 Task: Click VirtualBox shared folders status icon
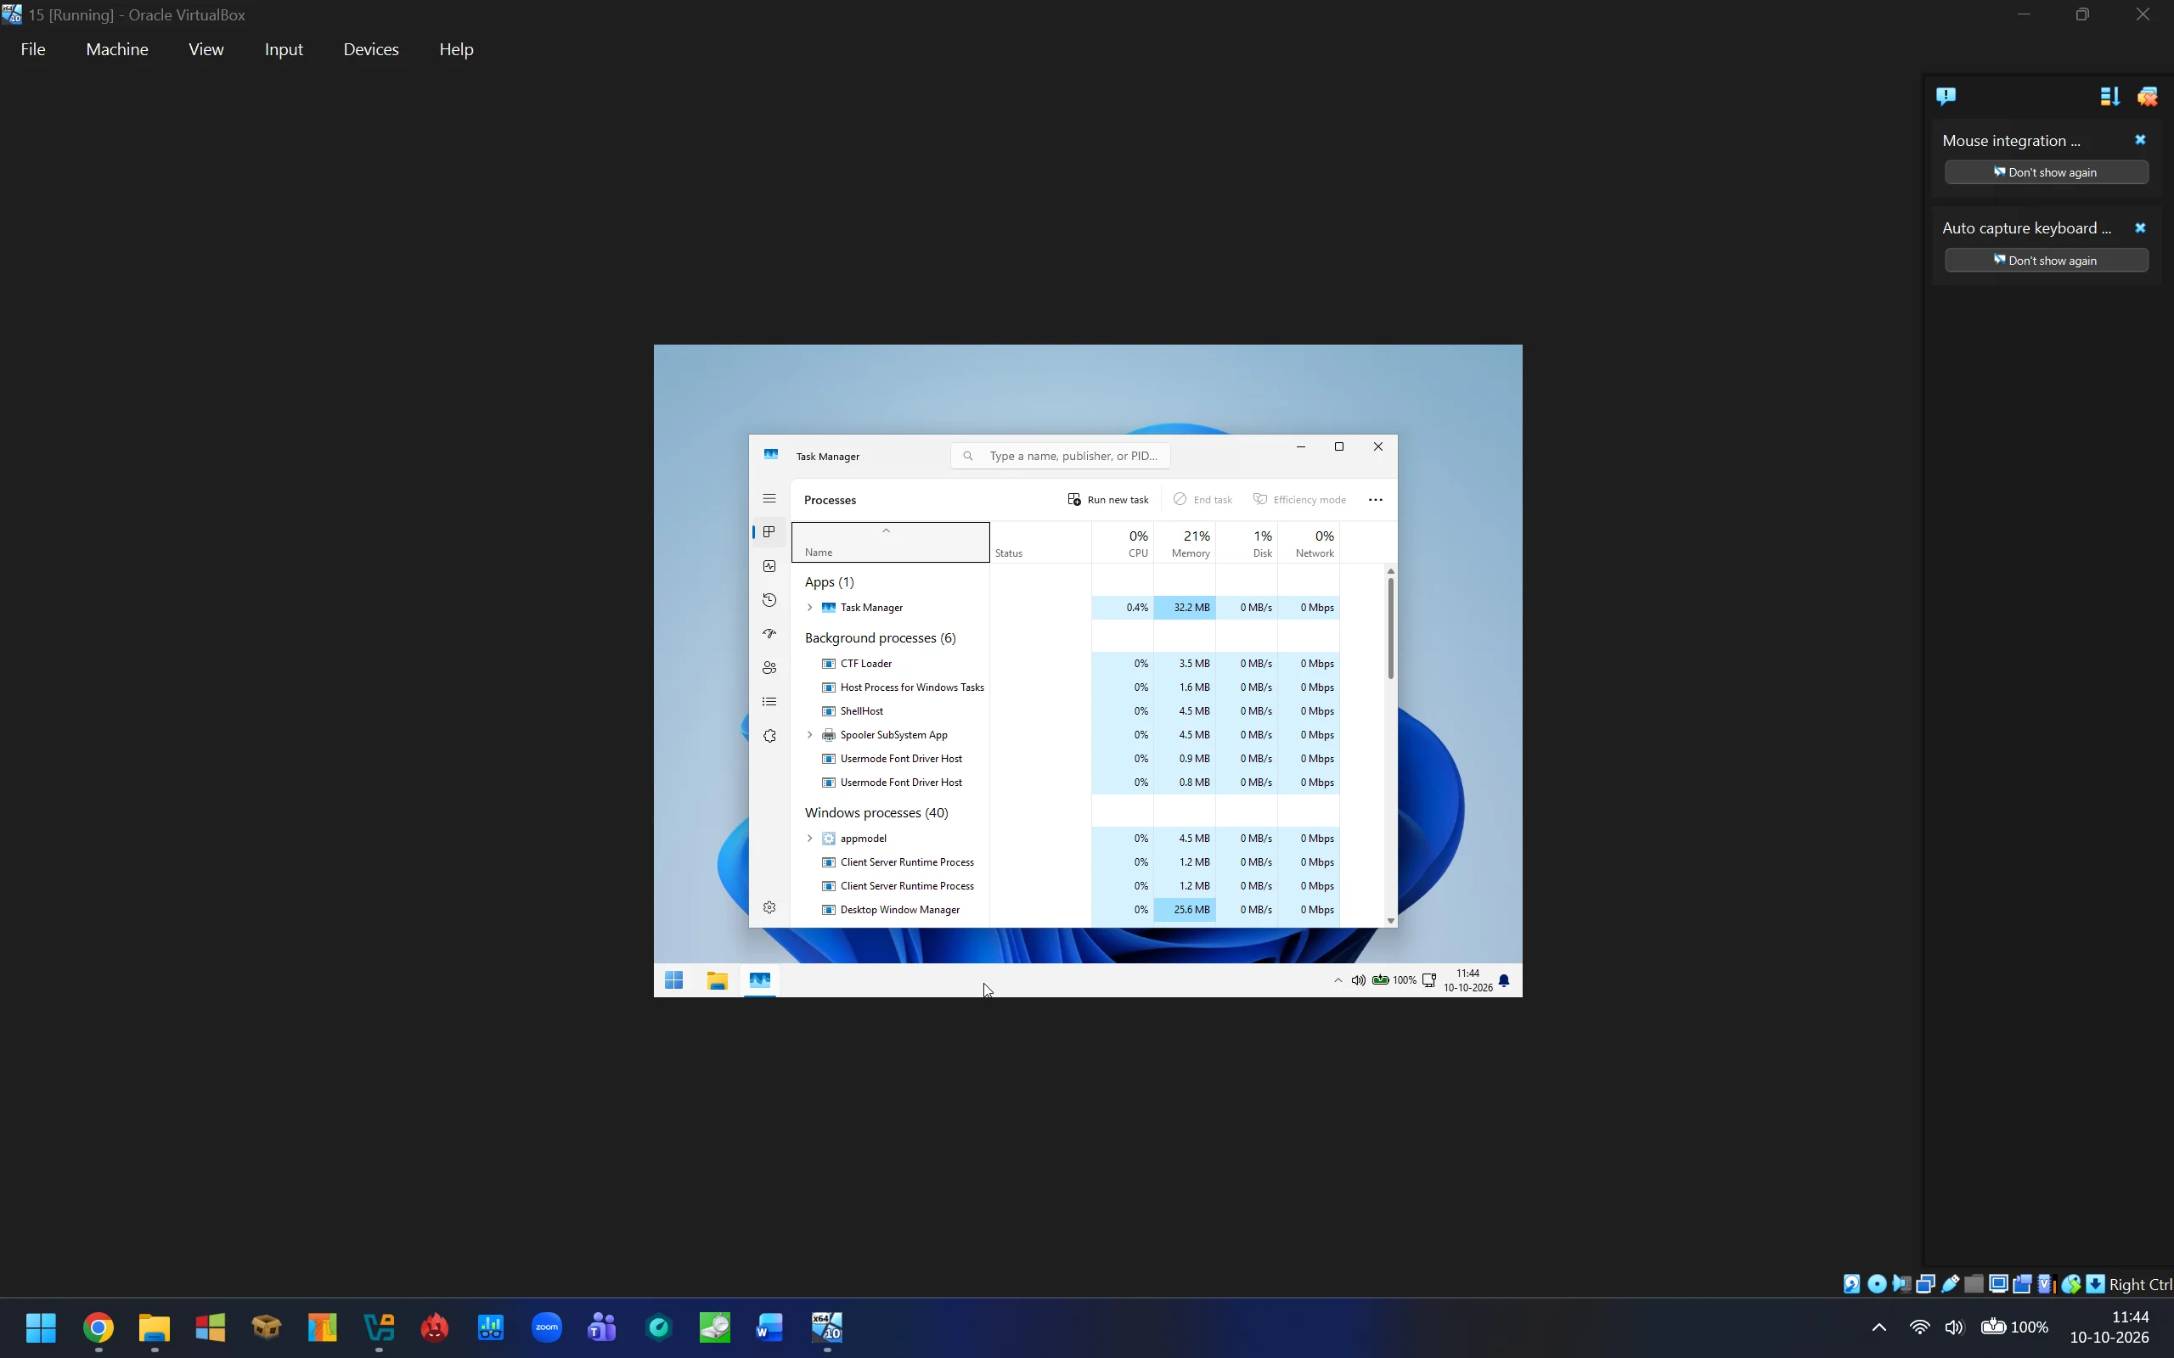[x=1974, y=1284]
